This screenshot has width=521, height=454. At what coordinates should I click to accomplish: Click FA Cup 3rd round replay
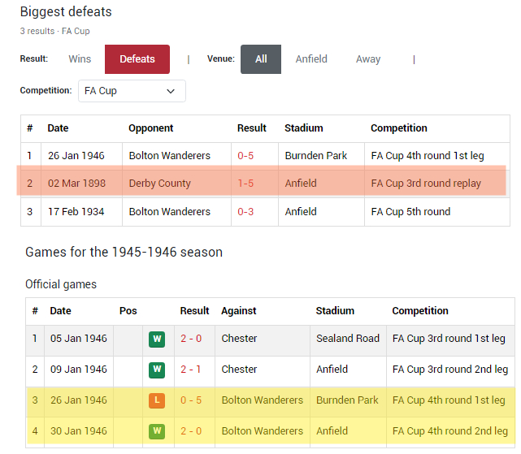tap(426, 183)
